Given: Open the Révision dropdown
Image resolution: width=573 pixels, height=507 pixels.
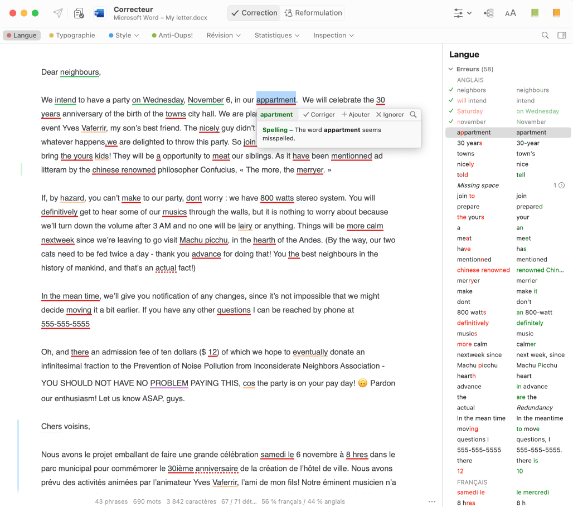Looking at the screenshot, I should click(224, 35).
